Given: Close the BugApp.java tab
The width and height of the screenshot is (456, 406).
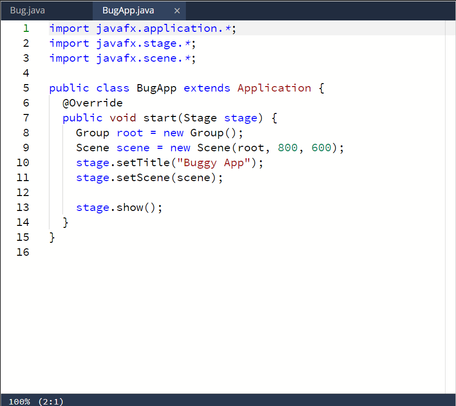Looking at the screenshot, I should [177, 10].
